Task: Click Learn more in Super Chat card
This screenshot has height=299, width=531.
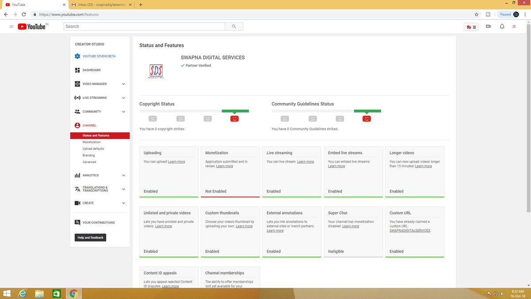Action: [x=350, y=226]
